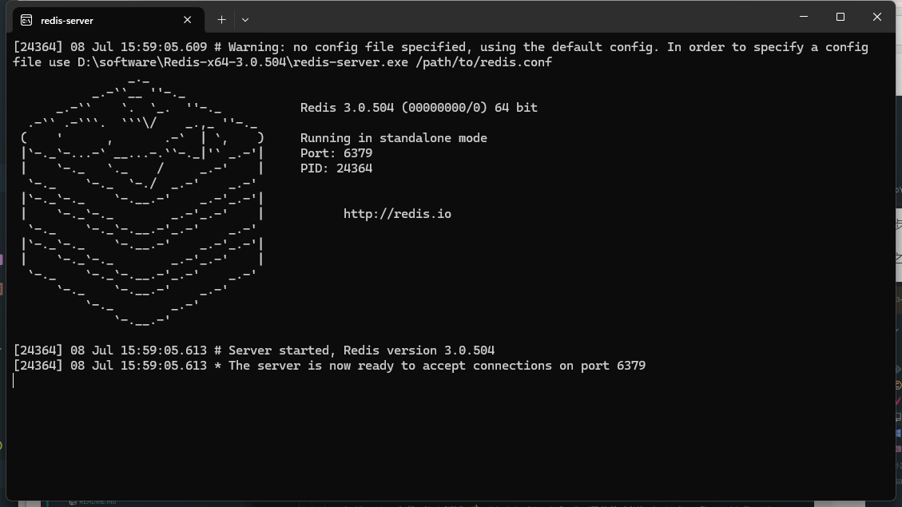Image resolution: width=902 pixels, height=507 pixels.
Task: Close the redis-server tab
Action: click(188, 19)
